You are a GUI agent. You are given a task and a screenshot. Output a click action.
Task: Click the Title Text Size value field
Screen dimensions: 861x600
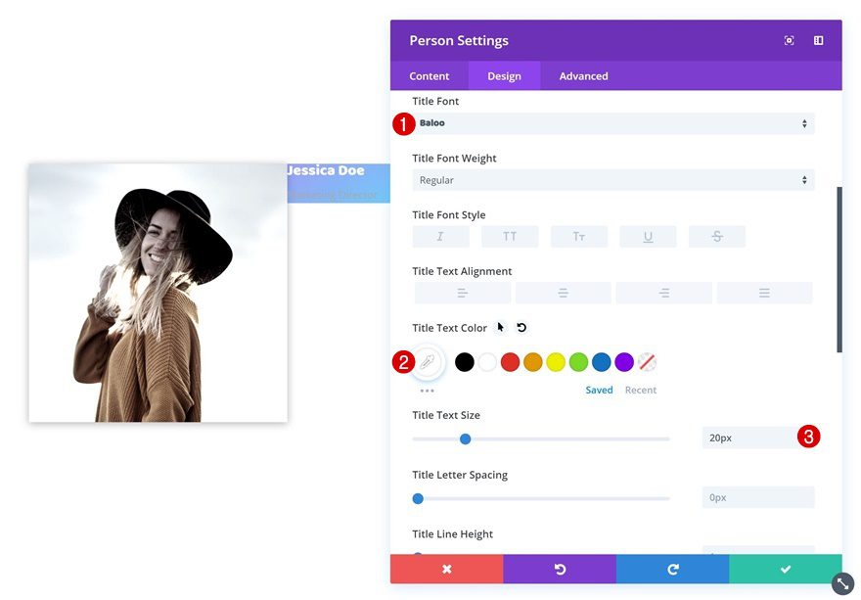click(757, 438)
